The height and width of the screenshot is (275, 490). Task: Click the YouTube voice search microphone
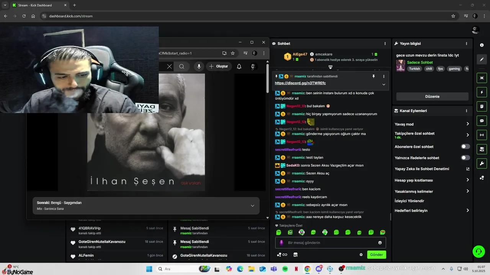(x=199, y=66)
